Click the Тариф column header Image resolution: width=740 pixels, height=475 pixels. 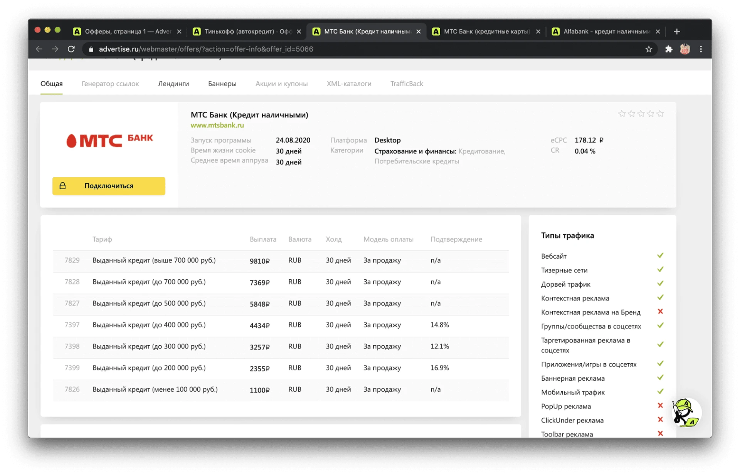[x=102, y=239]
